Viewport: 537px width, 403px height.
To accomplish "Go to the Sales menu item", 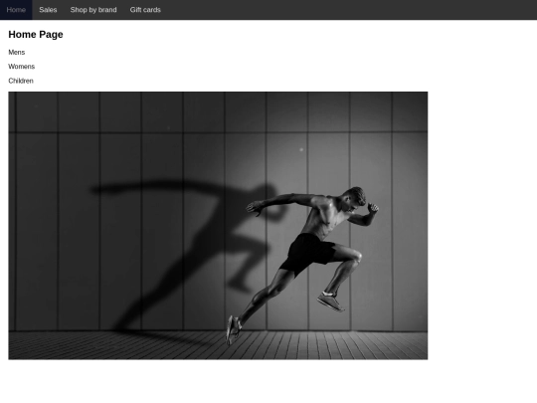I will point(48,10).
